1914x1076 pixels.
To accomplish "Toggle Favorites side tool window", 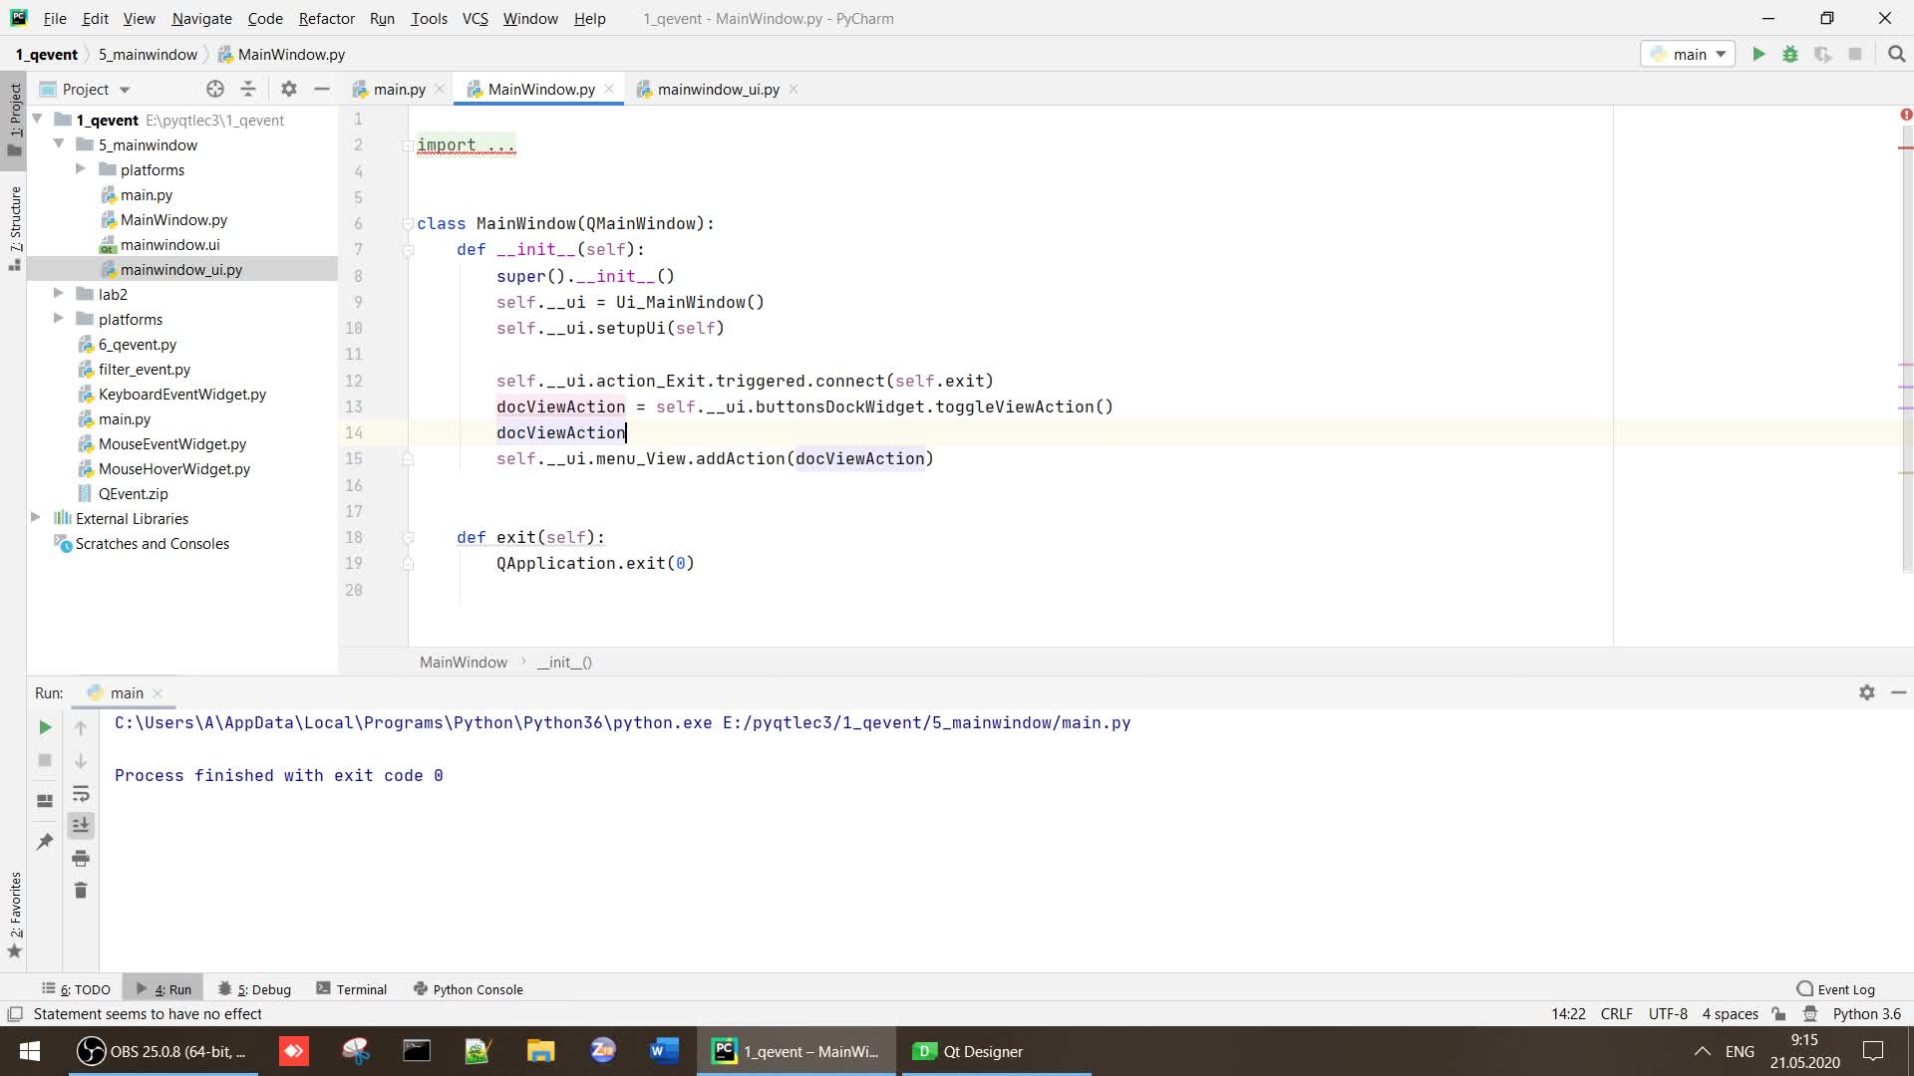I will 15,915.
